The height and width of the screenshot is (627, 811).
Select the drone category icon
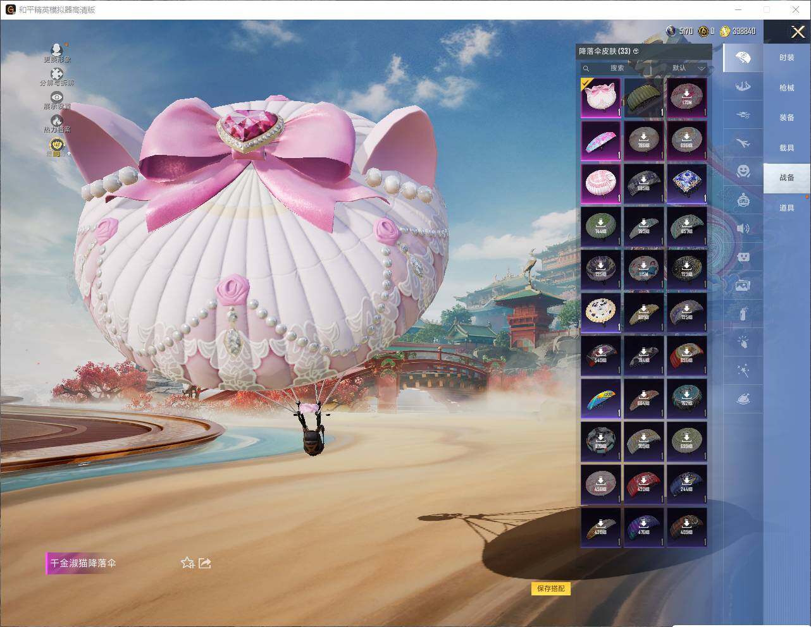pos(743,115)
